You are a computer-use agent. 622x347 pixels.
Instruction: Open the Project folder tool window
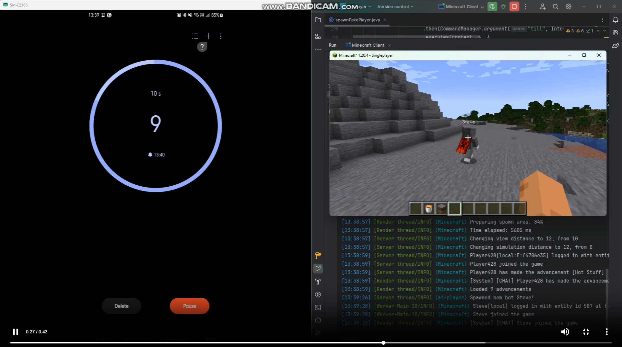(x=318, y=20)
